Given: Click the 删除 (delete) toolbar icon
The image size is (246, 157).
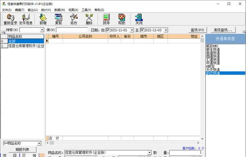Looking at the screenshot, I should pos(89,19).
